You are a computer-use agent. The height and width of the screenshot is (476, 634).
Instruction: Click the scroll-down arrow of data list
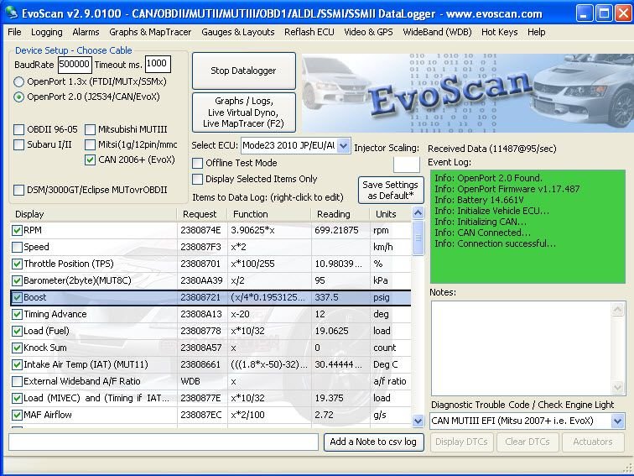(418, 421)
